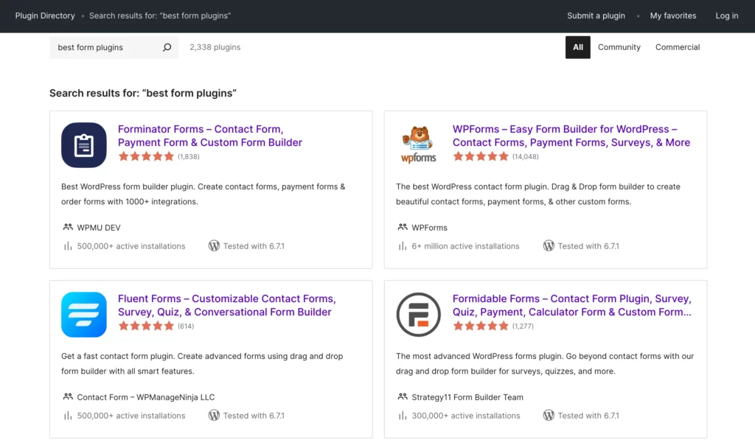Click Fluent Forms '(614)' review count

coord(186,326)
